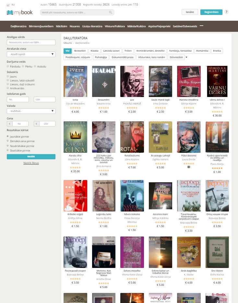Image resolution: width=238 pixels, height=303 pixels.
Task: Expand the Valoda language dropdown
Action: coord(31,111)
